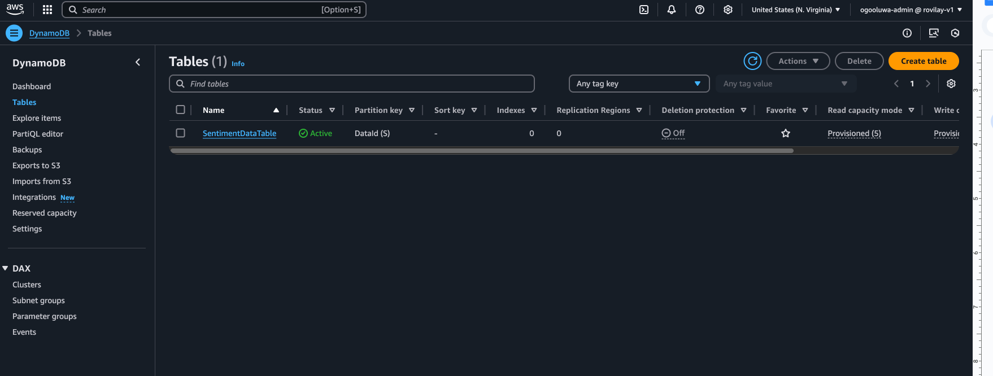Open the DynamoDB breadcrumb link
This screenshot has width=993, height=376.
click(49, 33)
